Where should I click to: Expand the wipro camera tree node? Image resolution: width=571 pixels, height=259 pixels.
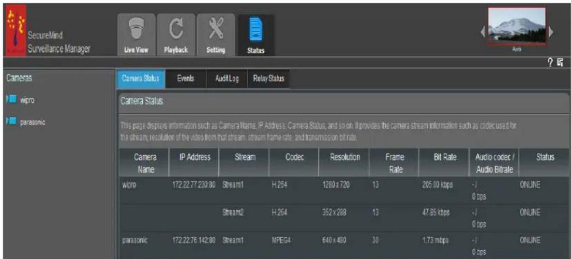point(7,100)
